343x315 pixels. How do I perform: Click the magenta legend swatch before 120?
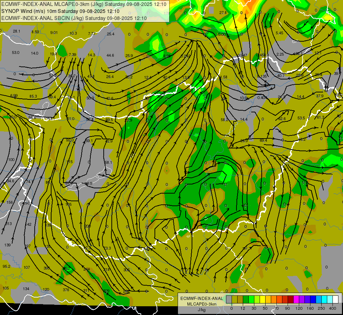click(296, 299)
